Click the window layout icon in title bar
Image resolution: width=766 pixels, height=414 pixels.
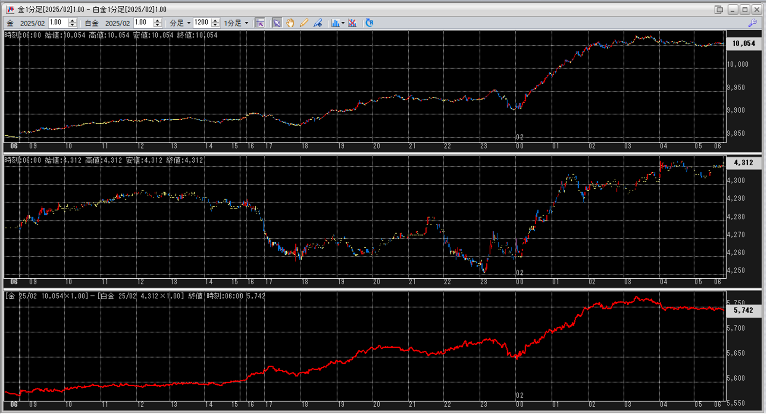719,10
